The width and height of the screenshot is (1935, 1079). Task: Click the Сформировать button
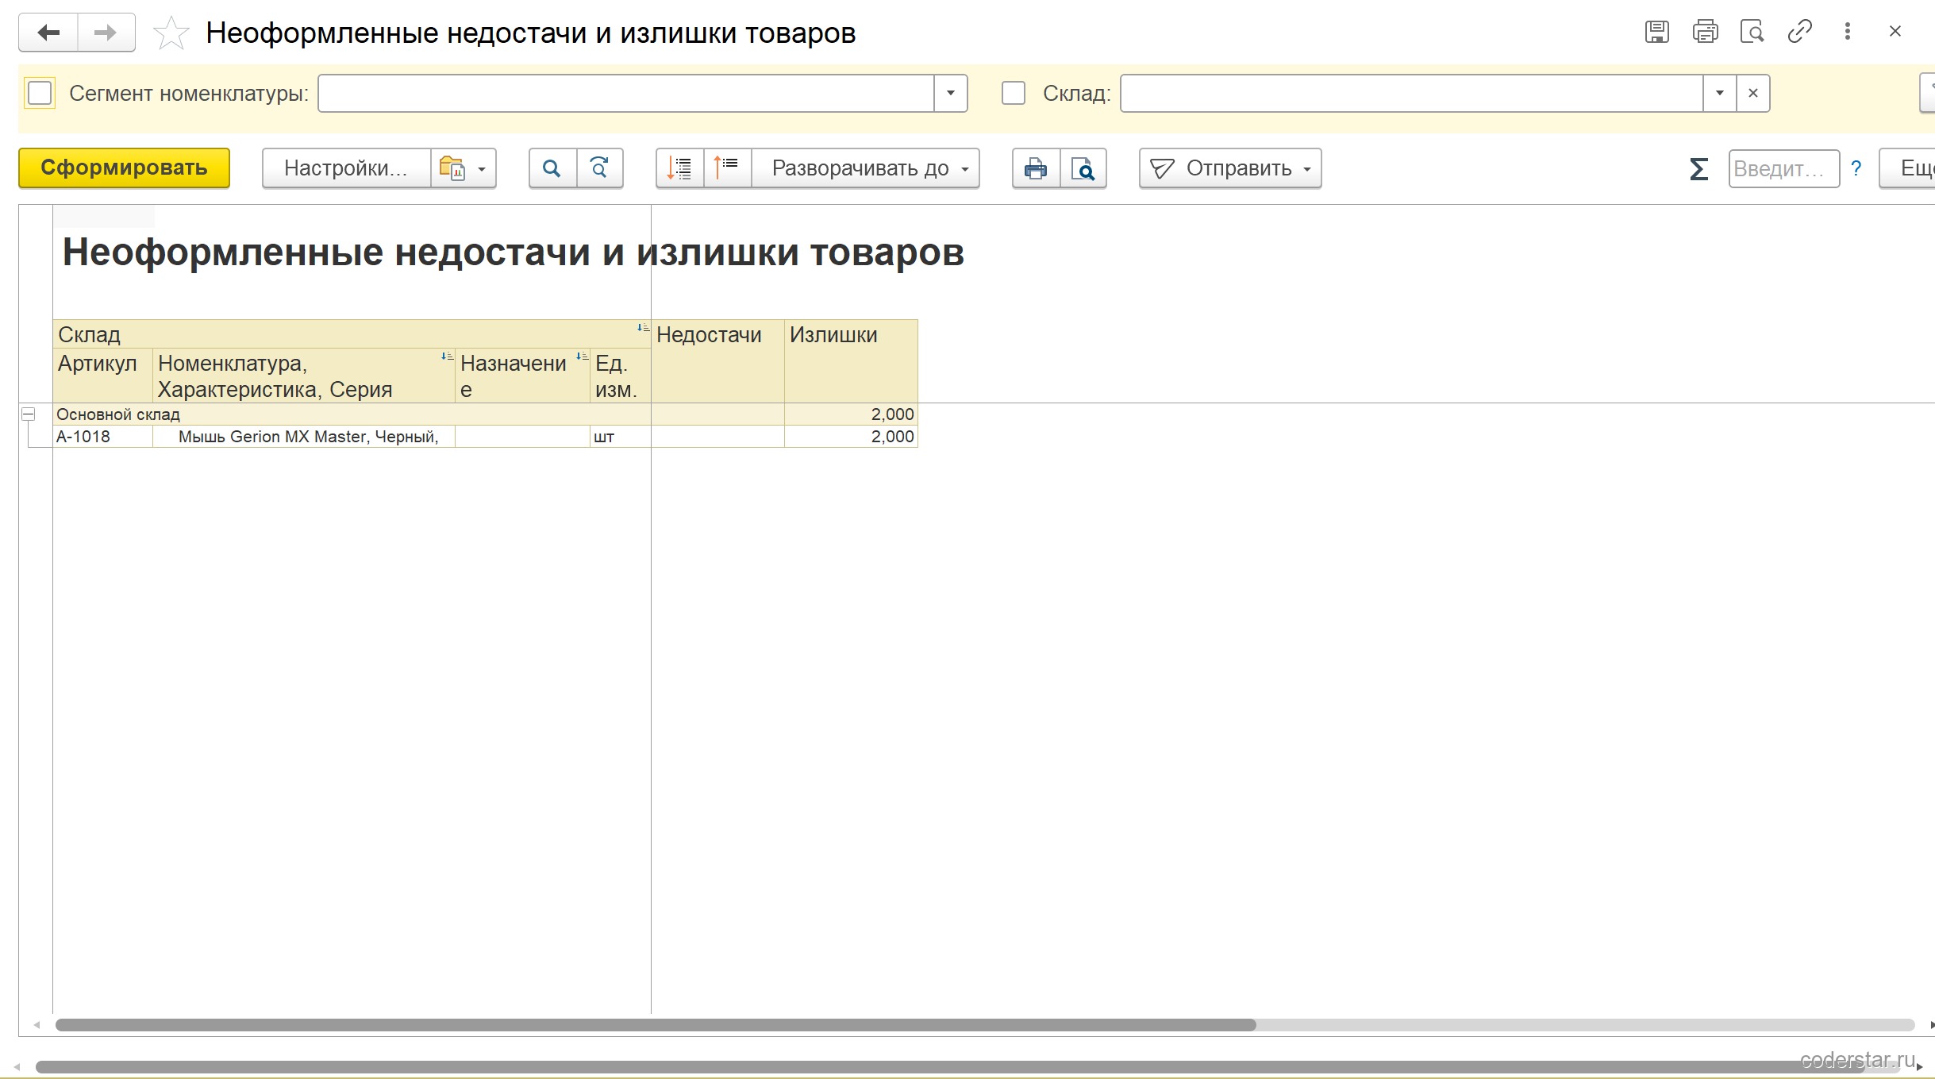[x=124, y=168]
